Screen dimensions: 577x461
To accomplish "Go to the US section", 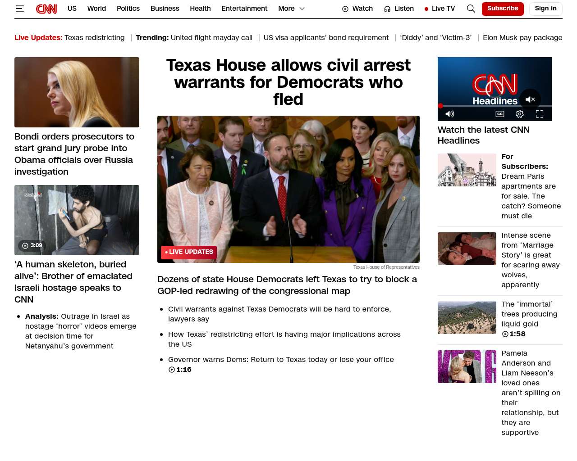I will (x=72, y=9).
